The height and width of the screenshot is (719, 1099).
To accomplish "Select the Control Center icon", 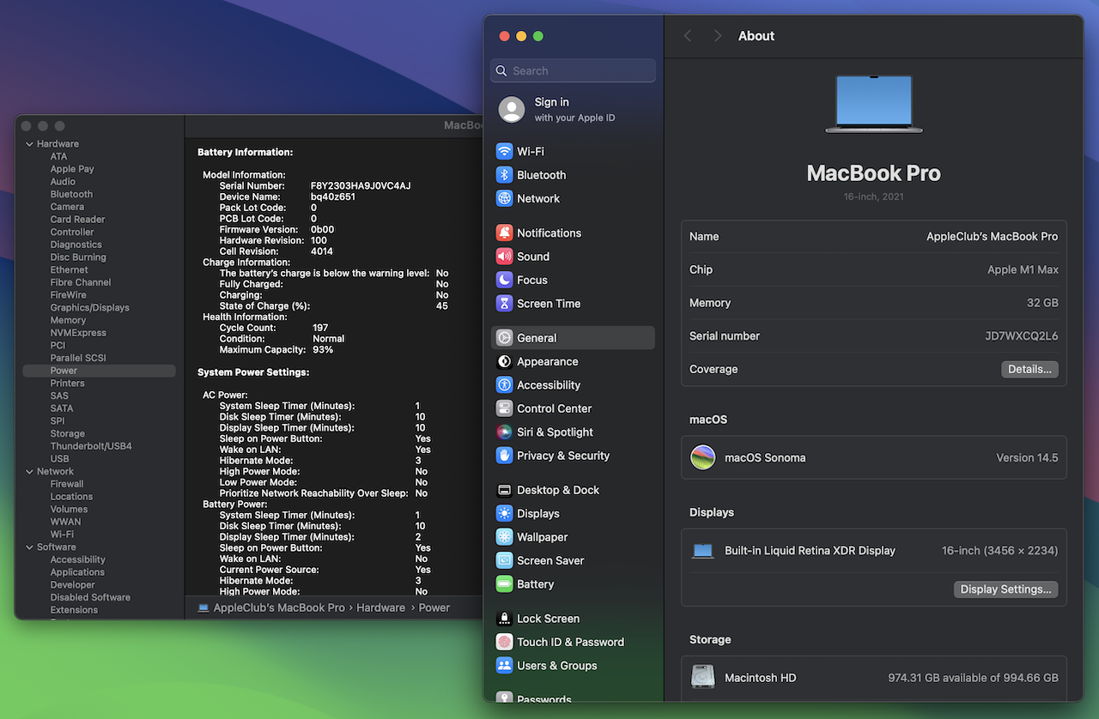I will coord(504,408).
